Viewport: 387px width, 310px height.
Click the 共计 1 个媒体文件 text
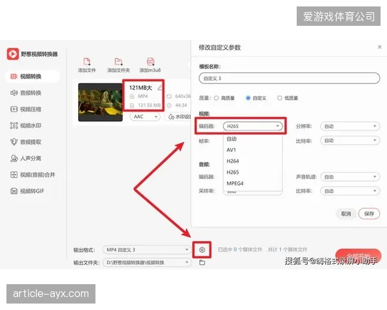[x=287, y=250]
